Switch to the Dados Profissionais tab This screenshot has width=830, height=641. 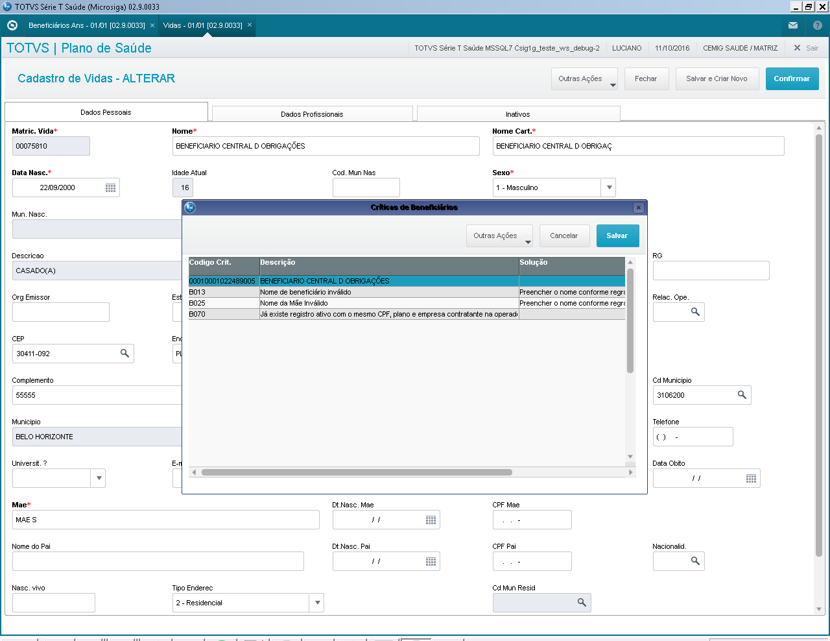[312, 114]
